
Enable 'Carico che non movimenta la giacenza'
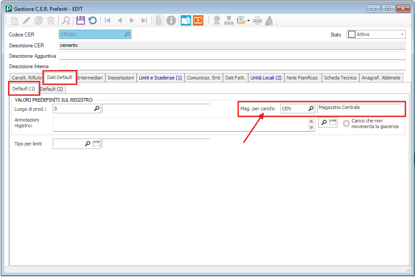(x=347, y=124)
